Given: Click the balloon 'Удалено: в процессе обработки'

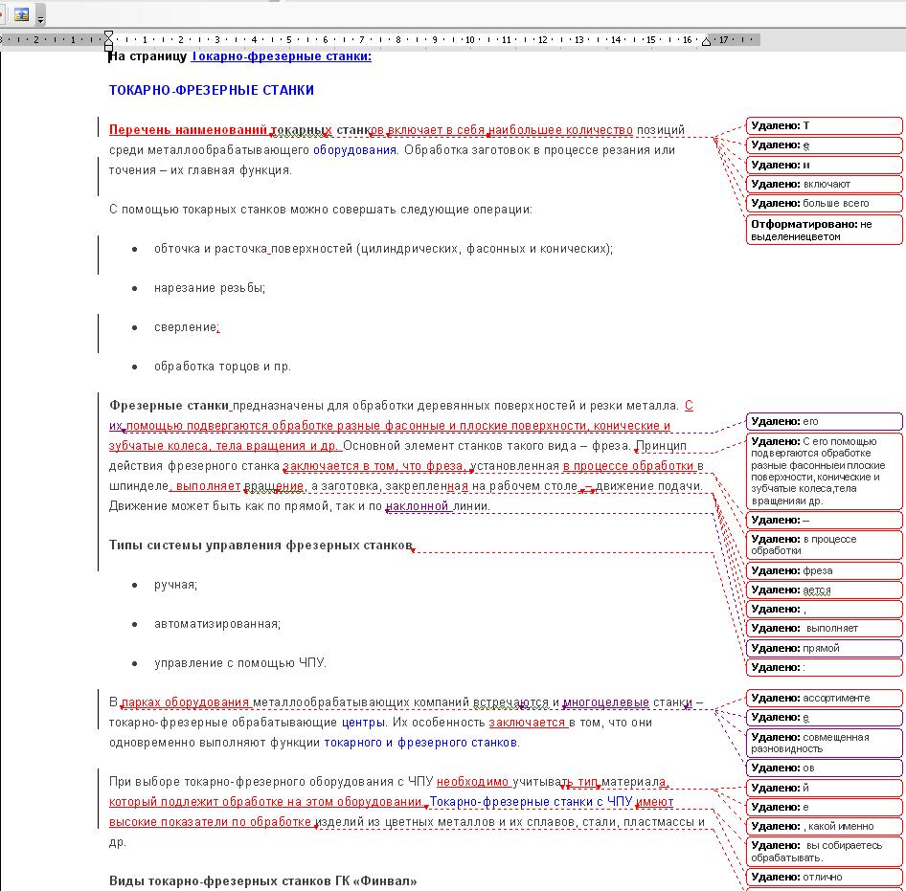Looking at the screenshot, I should click(x=824, y=545).
